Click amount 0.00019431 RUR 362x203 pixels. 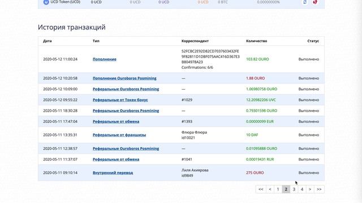point(260,159)
